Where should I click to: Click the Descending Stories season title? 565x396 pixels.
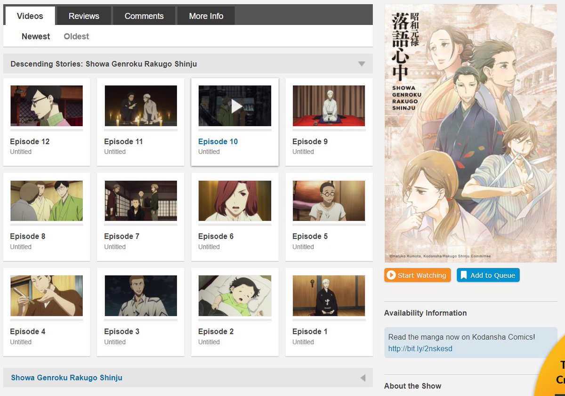click(104, 64)
